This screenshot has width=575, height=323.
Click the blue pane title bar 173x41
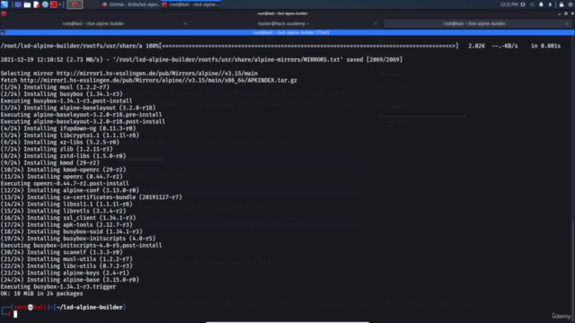[287, 32]
